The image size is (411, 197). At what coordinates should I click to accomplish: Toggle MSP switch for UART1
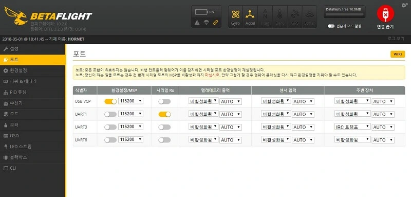pyautogui.click(x=110, y=114)
